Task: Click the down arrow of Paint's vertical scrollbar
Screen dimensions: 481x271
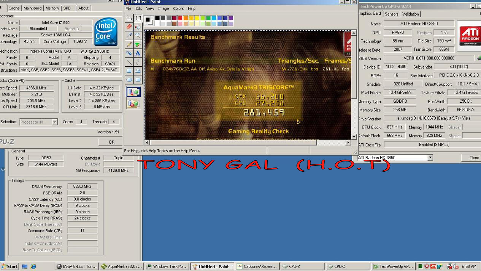Action: [354, 137]
